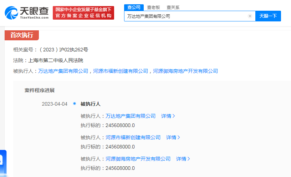Viewport: 291px width, 177px height.
Task: Click the 天眼一下 search button
Action: (268, 16)
